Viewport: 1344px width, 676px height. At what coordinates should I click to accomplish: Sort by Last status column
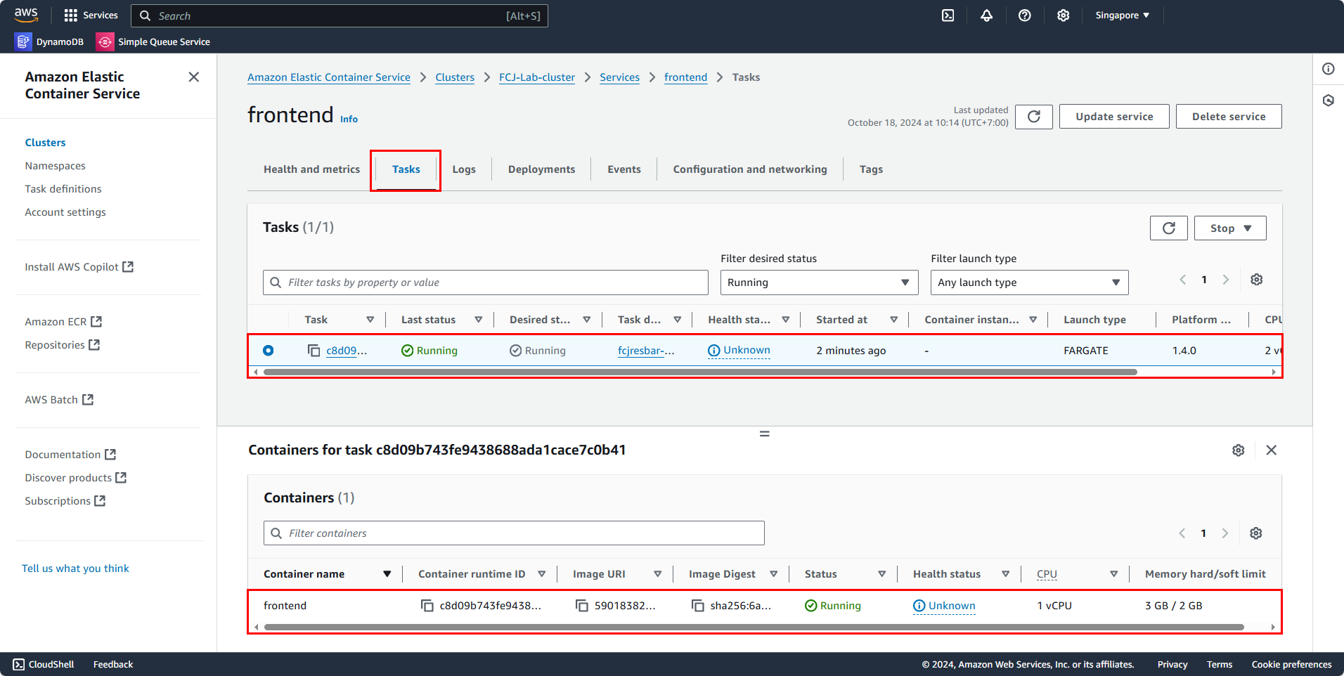(479, 320)
